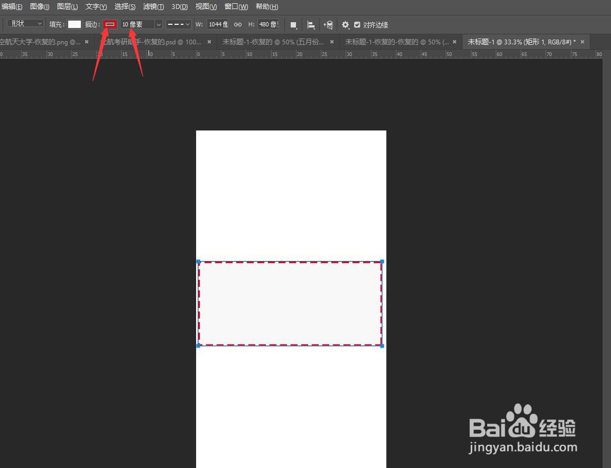The image size is (611, 468).
Task: Open the 窗口(W) menu
Action: click(236, 7)
